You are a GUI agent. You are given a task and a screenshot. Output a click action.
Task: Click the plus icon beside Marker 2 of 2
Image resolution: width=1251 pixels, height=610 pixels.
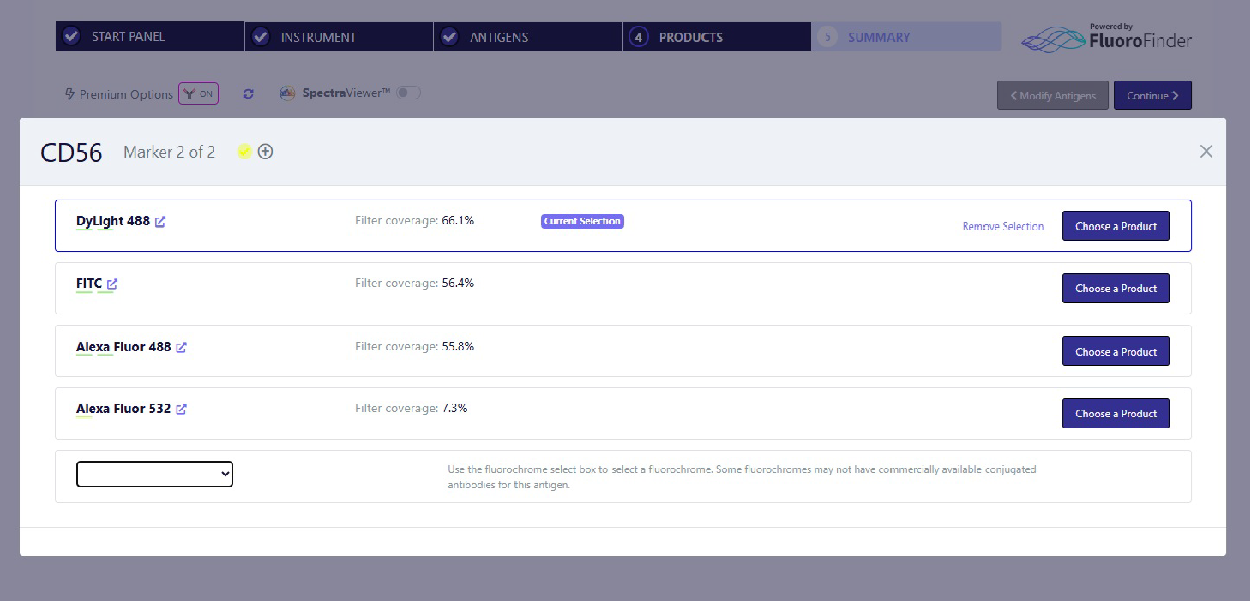pos(266,152)
